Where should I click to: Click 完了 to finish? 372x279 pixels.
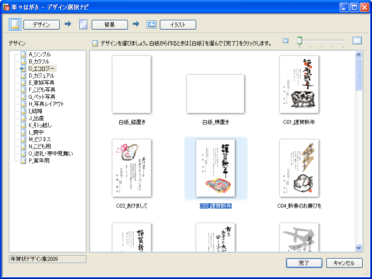point(304,263)
